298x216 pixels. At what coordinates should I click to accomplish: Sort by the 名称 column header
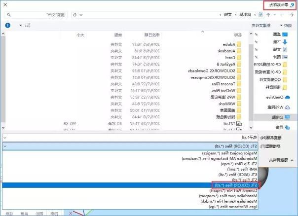[x=238, y=35]
